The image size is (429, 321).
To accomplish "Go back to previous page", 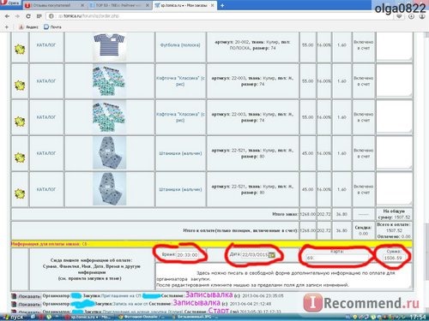I will (x=7, y=16).
